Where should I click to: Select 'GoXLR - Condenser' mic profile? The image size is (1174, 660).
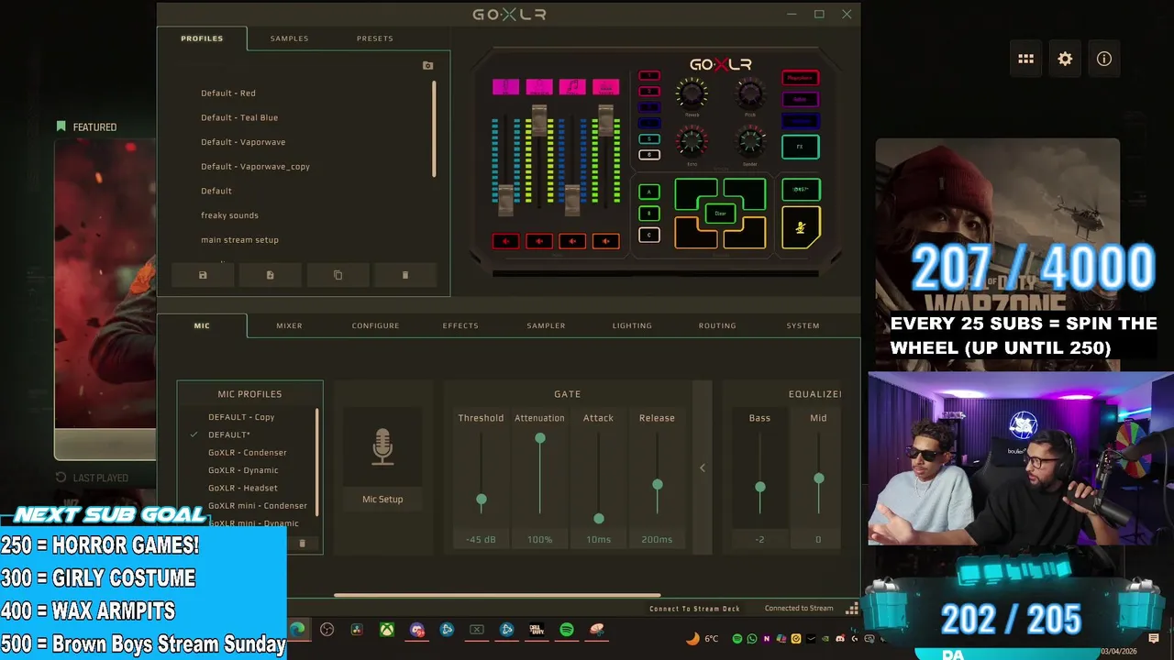248,453
